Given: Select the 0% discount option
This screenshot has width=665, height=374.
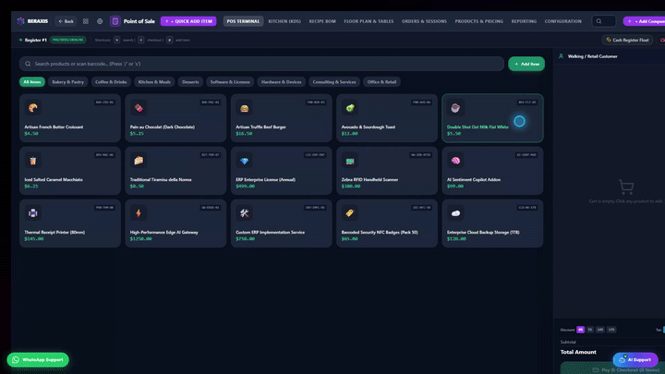Looking at the screenshot, I should coord(581,330).
